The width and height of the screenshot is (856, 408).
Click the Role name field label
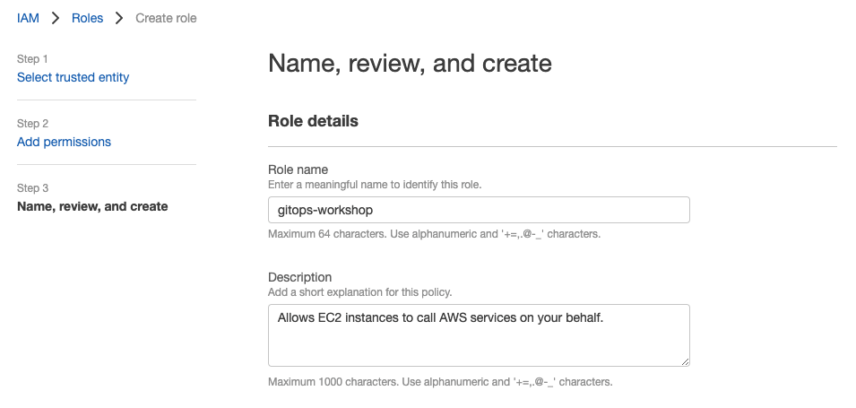pyautogui.click(x=298, y=169)
